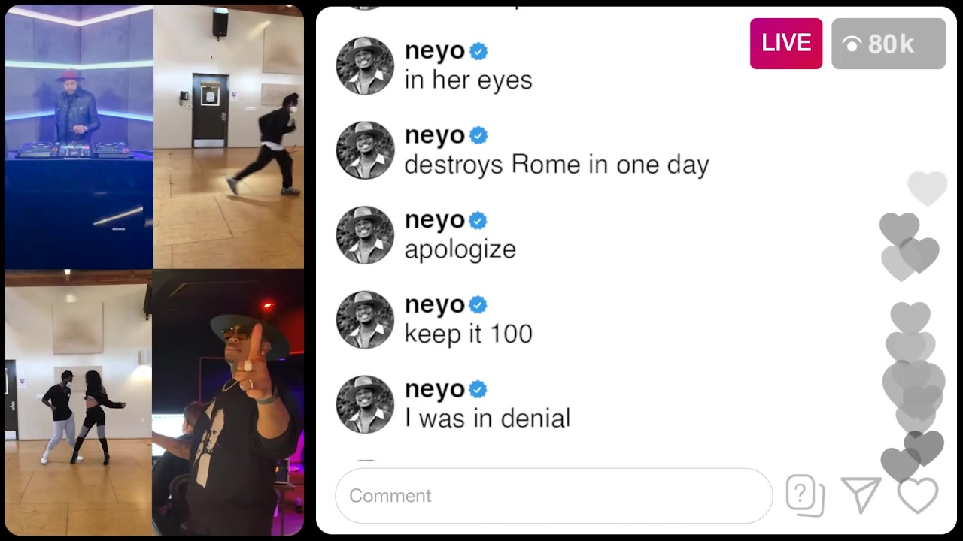Open neyo username above 'destroys Rome in one day'

pos(435,137)
